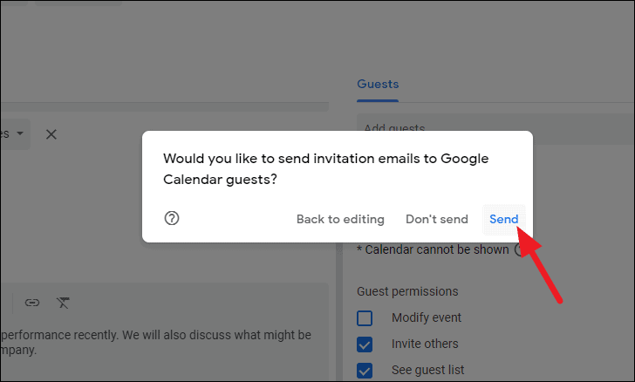Click the insert link icon
Screen dimensions: 635x382
point(32,303)
